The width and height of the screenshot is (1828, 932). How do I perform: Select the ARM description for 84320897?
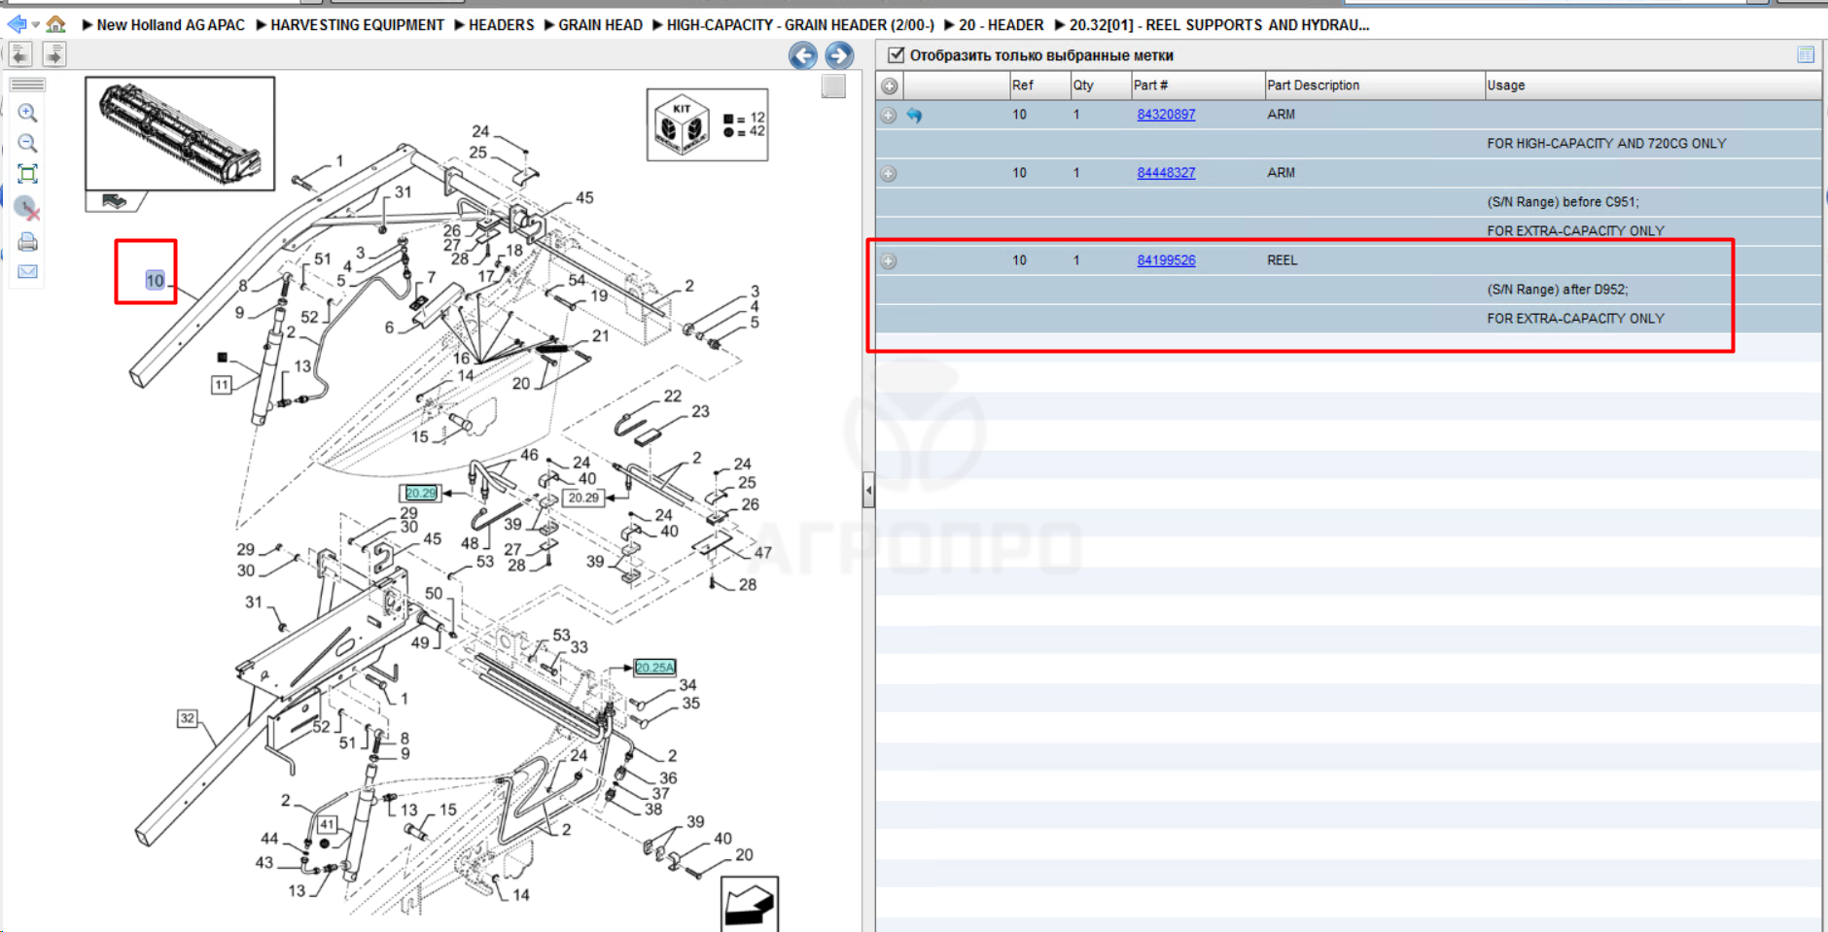pos(1281,115)
